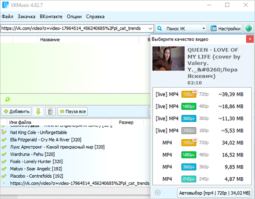Expand the URL history dropdown arrow
The height and width of the screenshot is (199, 255).
point(151,28)
